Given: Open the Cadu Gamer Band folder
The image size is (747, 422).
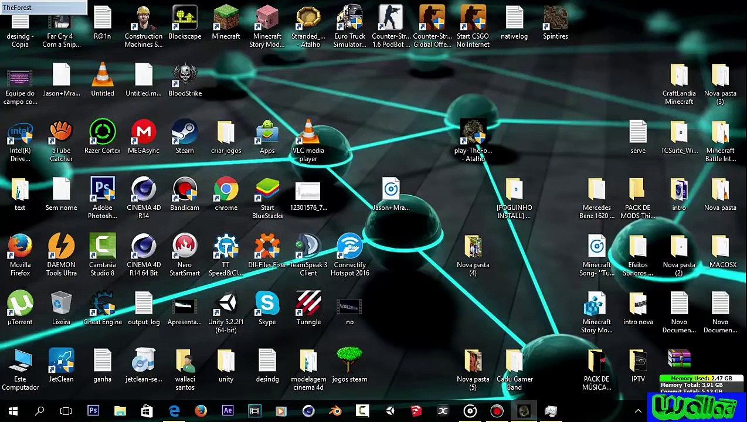Looking at the screenshot, I should pyautogui.click(x=514, y=370).
